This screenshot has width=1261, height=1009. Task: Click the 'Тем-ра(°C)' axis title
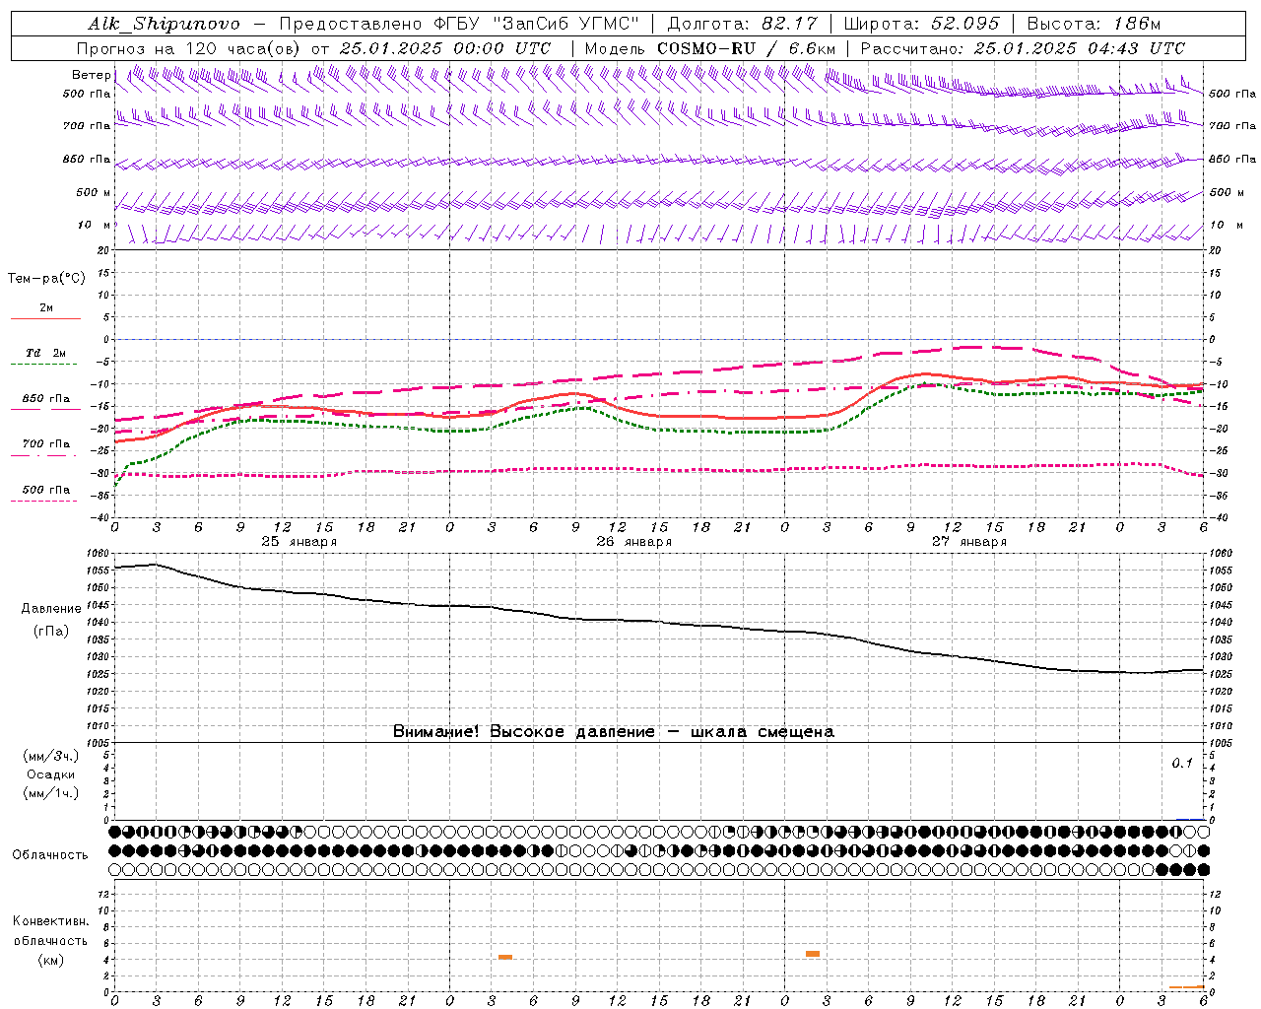point(46,279)
